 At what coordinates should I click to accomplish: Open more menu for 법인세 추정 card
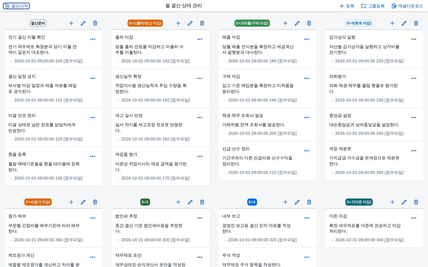click(200, 218)
